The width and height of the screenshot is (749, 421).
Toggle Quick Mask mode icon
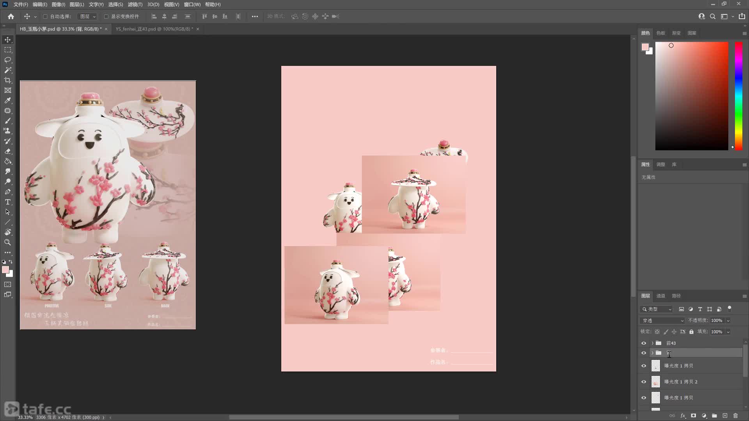[8, 285]
